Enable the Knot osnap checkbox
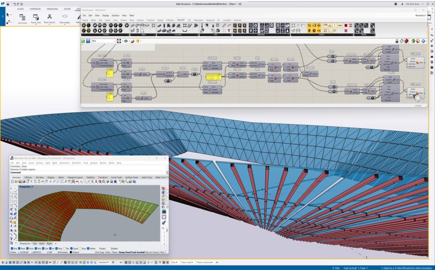The width and height of the screenshot is (435, 270). point(80,249)
